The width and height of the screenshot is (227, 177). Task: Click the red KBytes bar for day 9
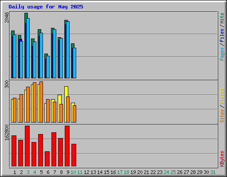[67, 146]
